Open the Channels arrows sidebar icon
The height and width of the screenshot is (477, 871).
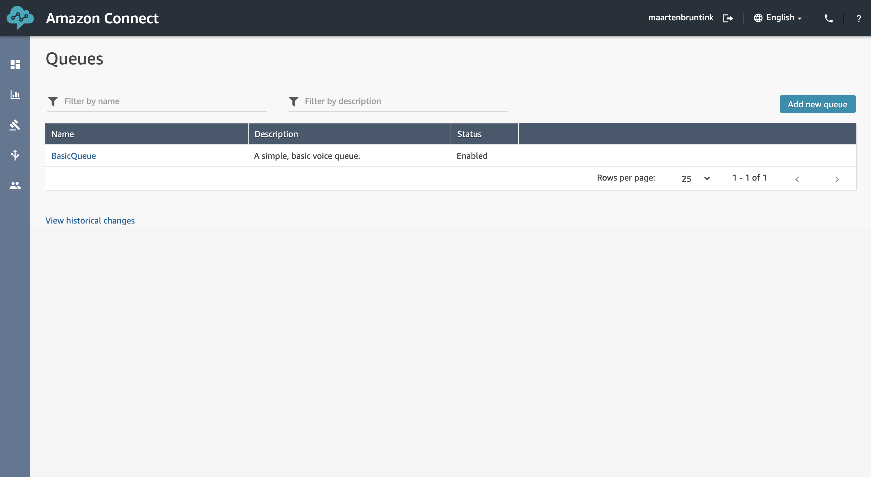tap(15, 155)
